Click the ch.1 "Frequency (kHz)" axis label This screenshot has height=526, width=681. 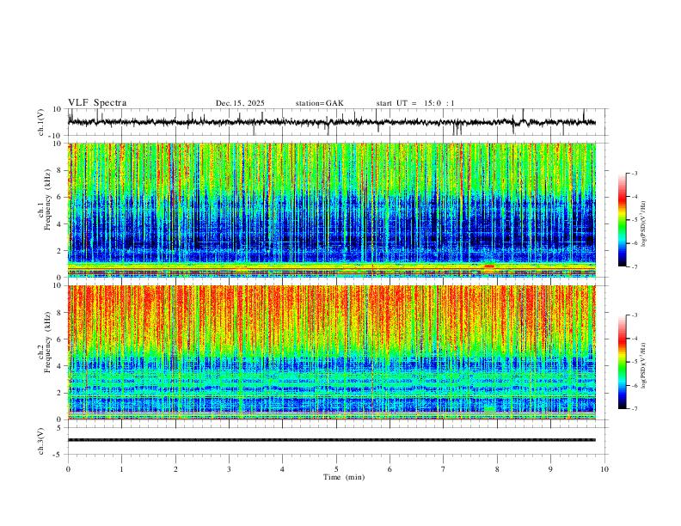coord(47,200)
